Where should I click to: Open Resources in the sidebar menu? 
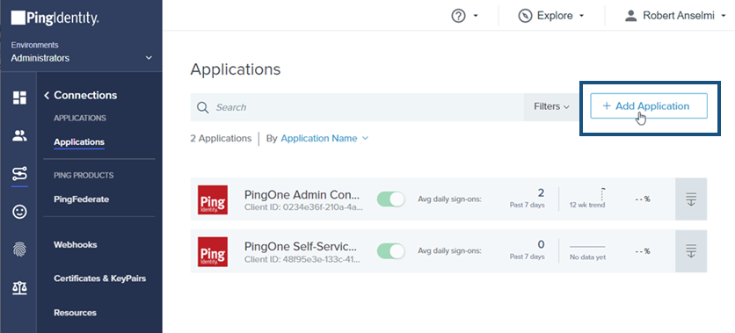coord(75,313)
